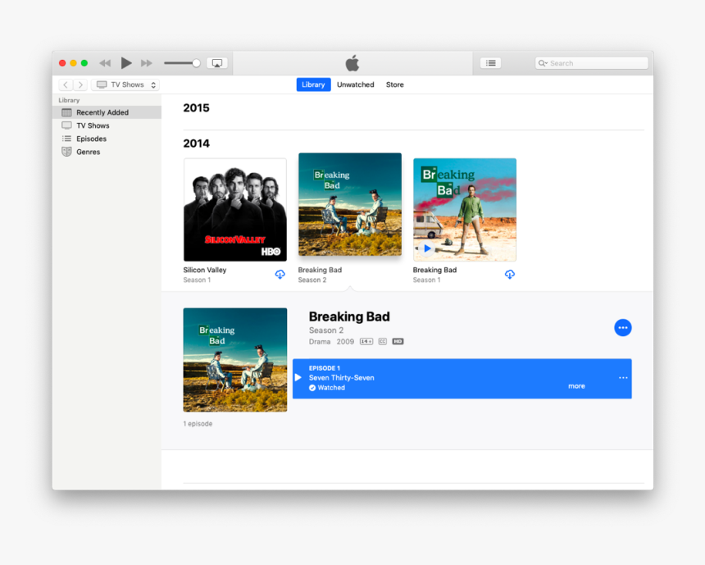Open the Store tab
The image size is (705, 565).
coord(395,84)
